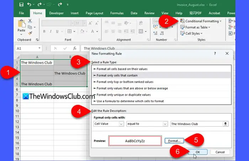Image resolution: width=249 pixels, height=161 pixels.
Task: Click the collapse dialog arrow beside value field
Action: click(x=225, y=124)
